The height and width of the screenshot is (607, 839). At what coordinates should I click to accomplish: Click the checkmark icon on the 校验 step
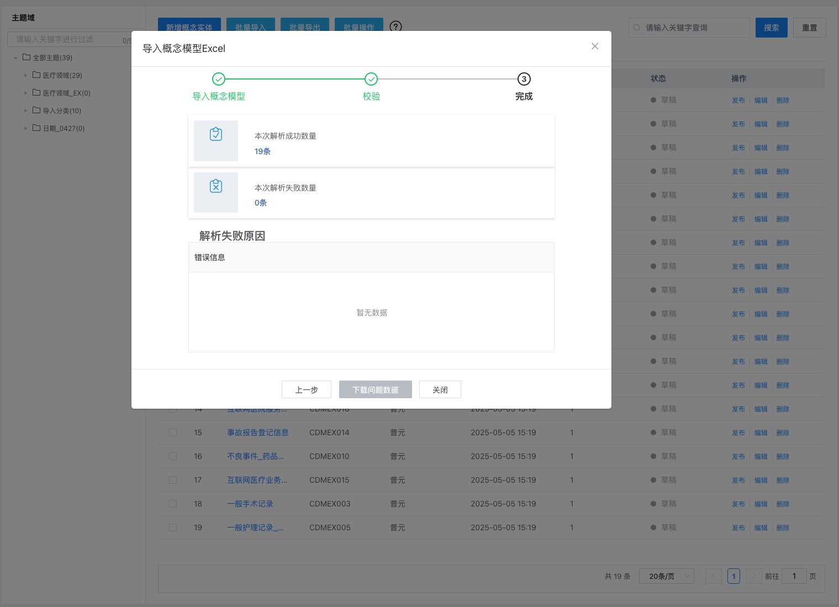pos(371,79)
